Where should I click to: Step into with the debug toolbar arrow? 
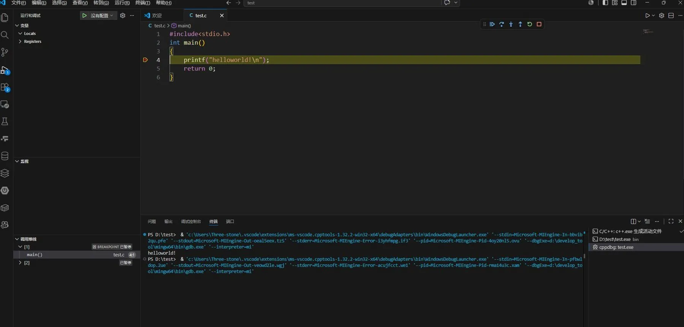pyautogui.click(x=511, y=24)
